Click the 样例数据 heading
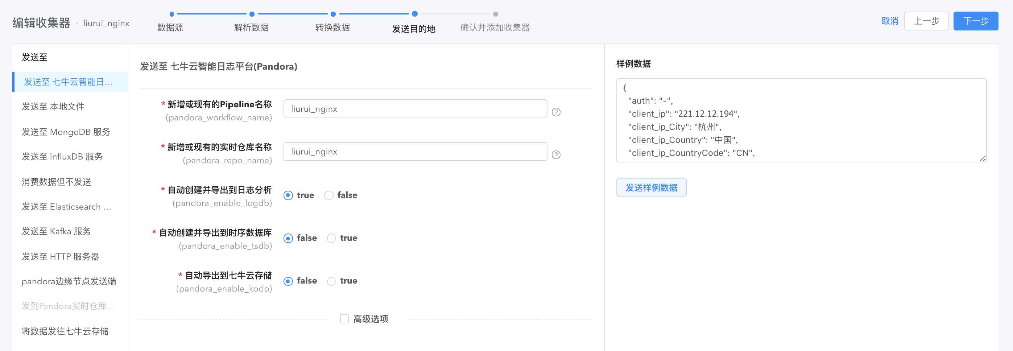Viewport: 1013px width, 351px height. 633,64
